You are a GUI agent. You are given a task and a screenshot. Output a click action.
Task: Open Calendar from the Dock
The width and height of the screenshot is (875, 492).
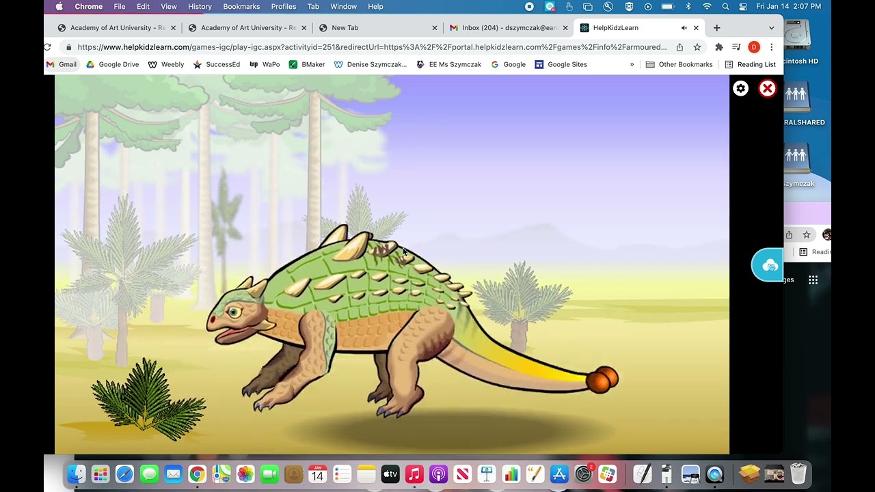pos(318,474)
